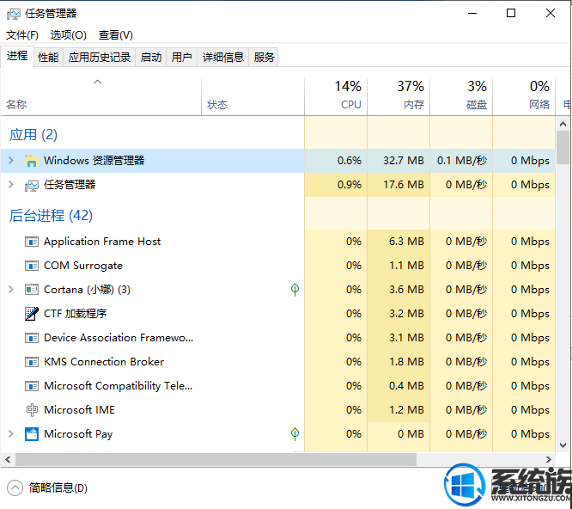572x509 pixels.
Task: Click the Microsoft Compatibility Telemetry icon
Action: point(32,386)
